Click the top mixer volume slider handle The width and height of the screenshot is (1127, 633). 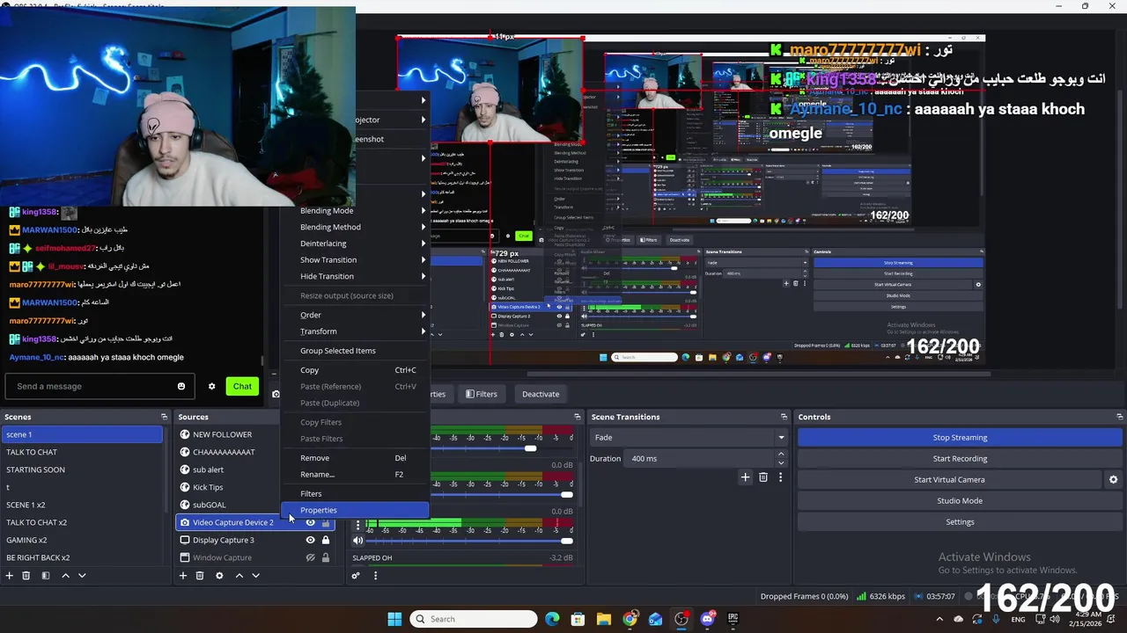(x=530, y=448)
